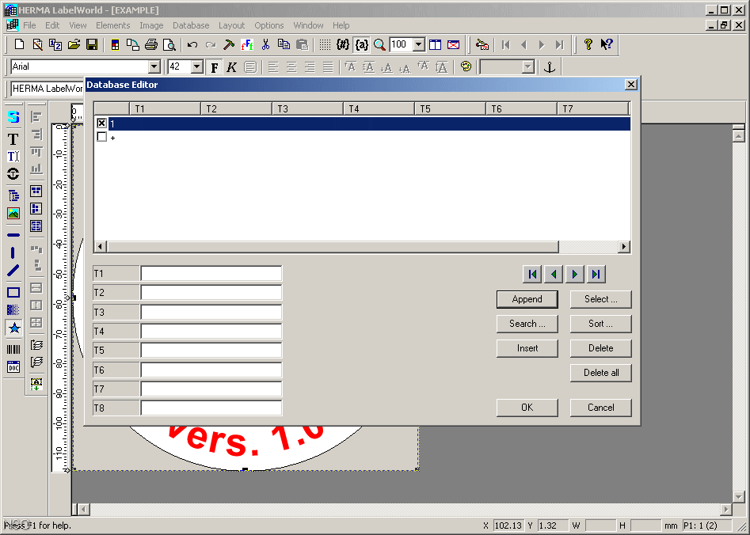Click the Append button
Image resolution: width=750 pixels, height=535 pixels.
click(x=527, y=299)
